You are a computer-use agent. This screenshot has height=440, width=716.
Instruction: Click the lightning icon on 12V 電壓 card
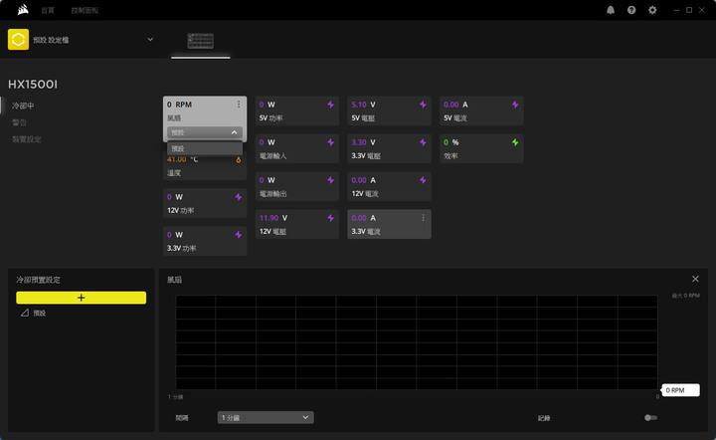tap(330, 218)
